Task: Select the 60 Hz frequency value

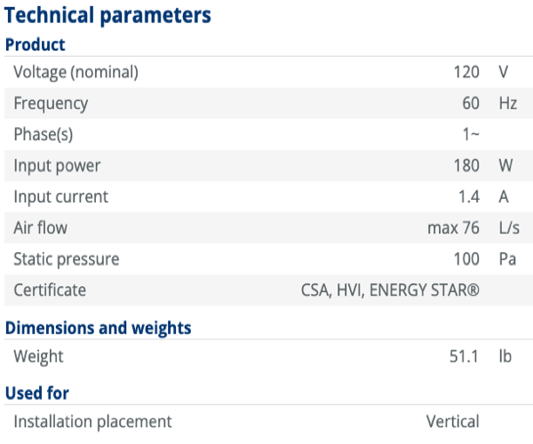Action: click(471, 103)
